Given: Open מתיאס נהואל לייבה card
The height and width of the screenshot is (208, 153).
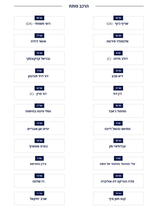Looking at the screenshot, I should coord(118,128).
